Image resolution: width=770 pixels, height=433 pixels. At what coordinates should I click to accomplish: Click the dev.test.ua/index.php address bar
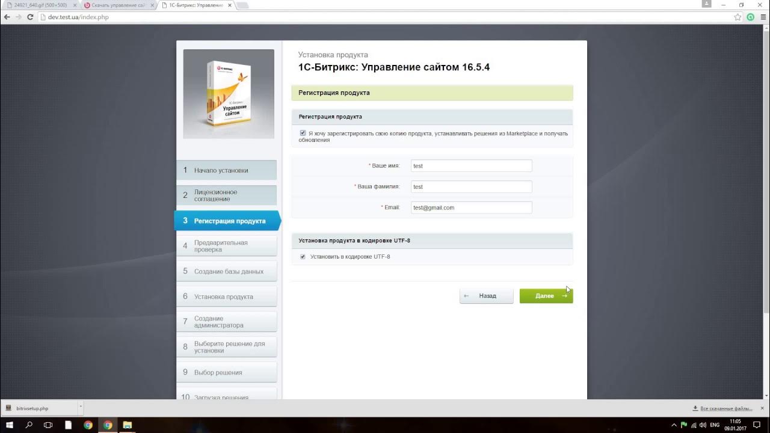click(385, 17)
